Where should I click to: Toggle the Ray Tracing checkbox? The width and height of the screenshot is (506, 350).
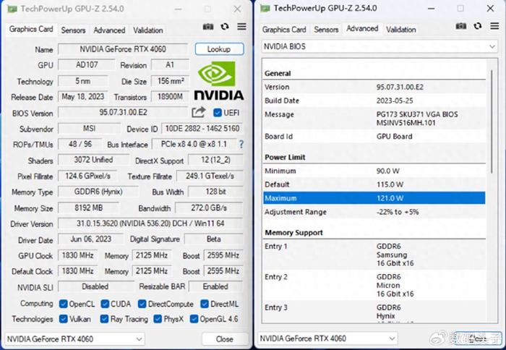(104, 319)
